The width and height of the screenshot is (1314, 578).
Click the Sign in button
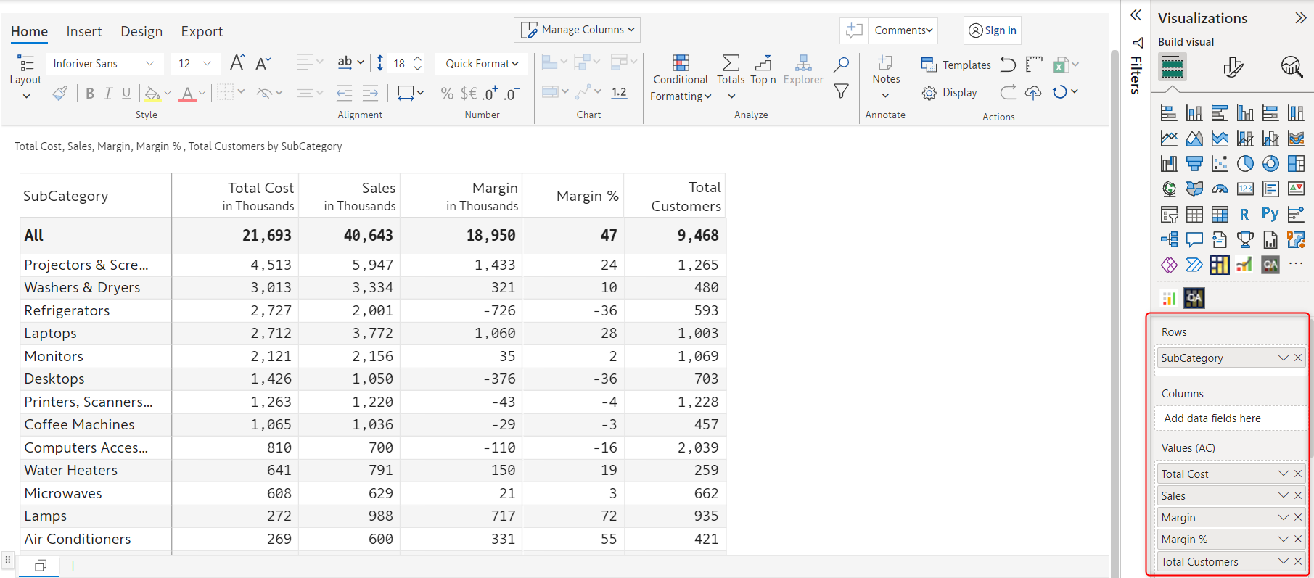tap(993, 30)
